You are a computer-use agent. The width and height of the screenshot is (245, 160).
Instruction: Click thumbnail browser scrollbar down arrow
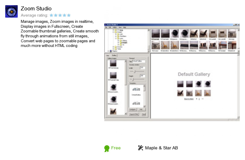[x=238, y=51]
